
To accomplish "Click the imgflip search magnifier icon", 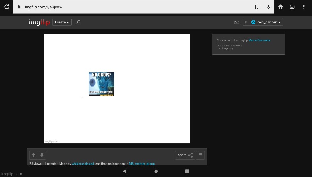I will (x=78, y=22).
